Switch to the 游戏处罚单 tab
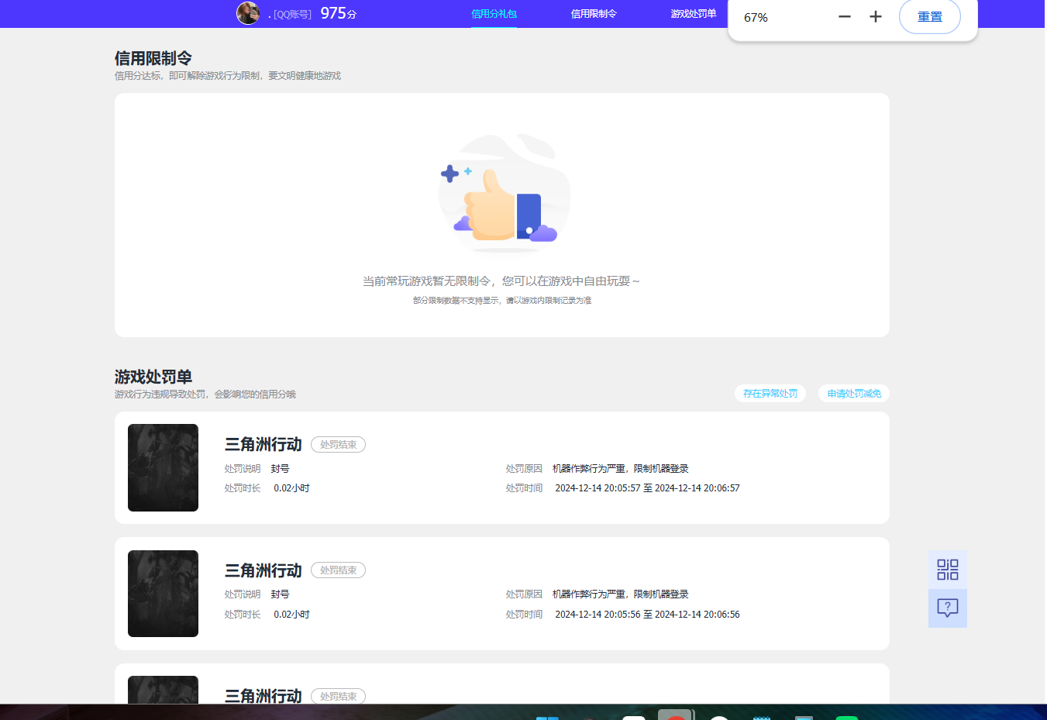Image resolution: width=1047 pixels, height=720 pixels. tap(693, 13)
